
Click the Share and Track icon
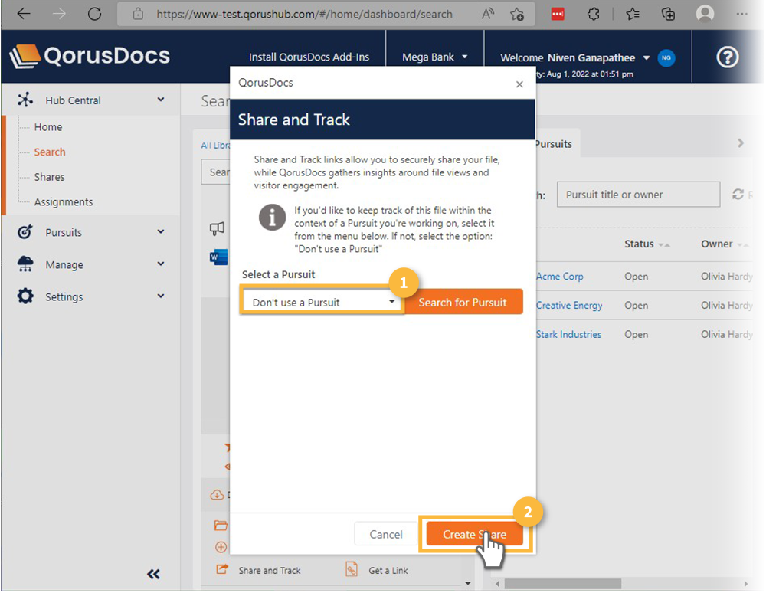click(223, 570)
